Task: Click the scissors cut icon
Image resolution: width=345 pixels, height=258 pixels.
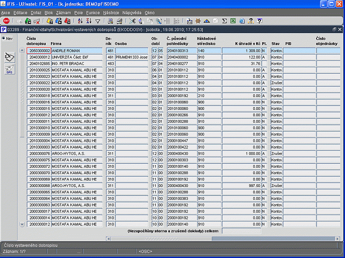Action: [x=132, y=21]
